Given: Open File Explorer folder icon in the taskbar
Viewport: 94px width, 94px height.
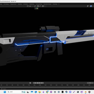Looking at the screenshot, I should [40, 92].
